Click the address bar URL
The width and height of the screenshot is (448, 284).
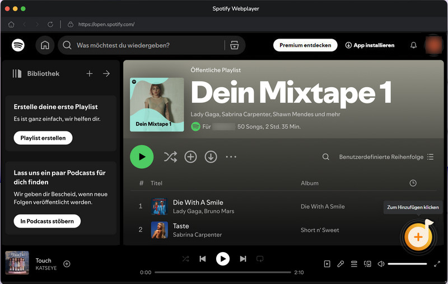point(106,25)
